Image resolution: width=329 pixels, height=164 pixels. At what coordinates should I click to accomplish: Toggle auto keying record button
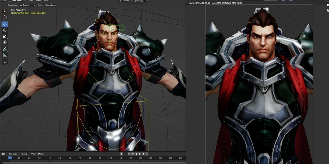pyautogui.click(x=122, y=154)
